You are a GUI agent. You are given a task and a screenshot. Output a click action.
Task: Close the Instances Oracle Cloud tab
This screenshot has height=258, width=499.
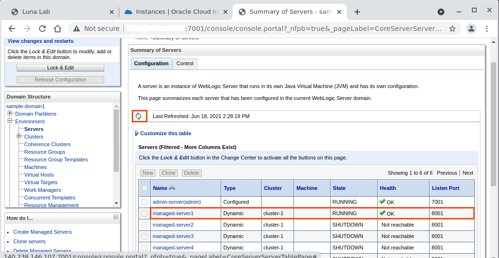pyautogui.click(x=225, y=12)
